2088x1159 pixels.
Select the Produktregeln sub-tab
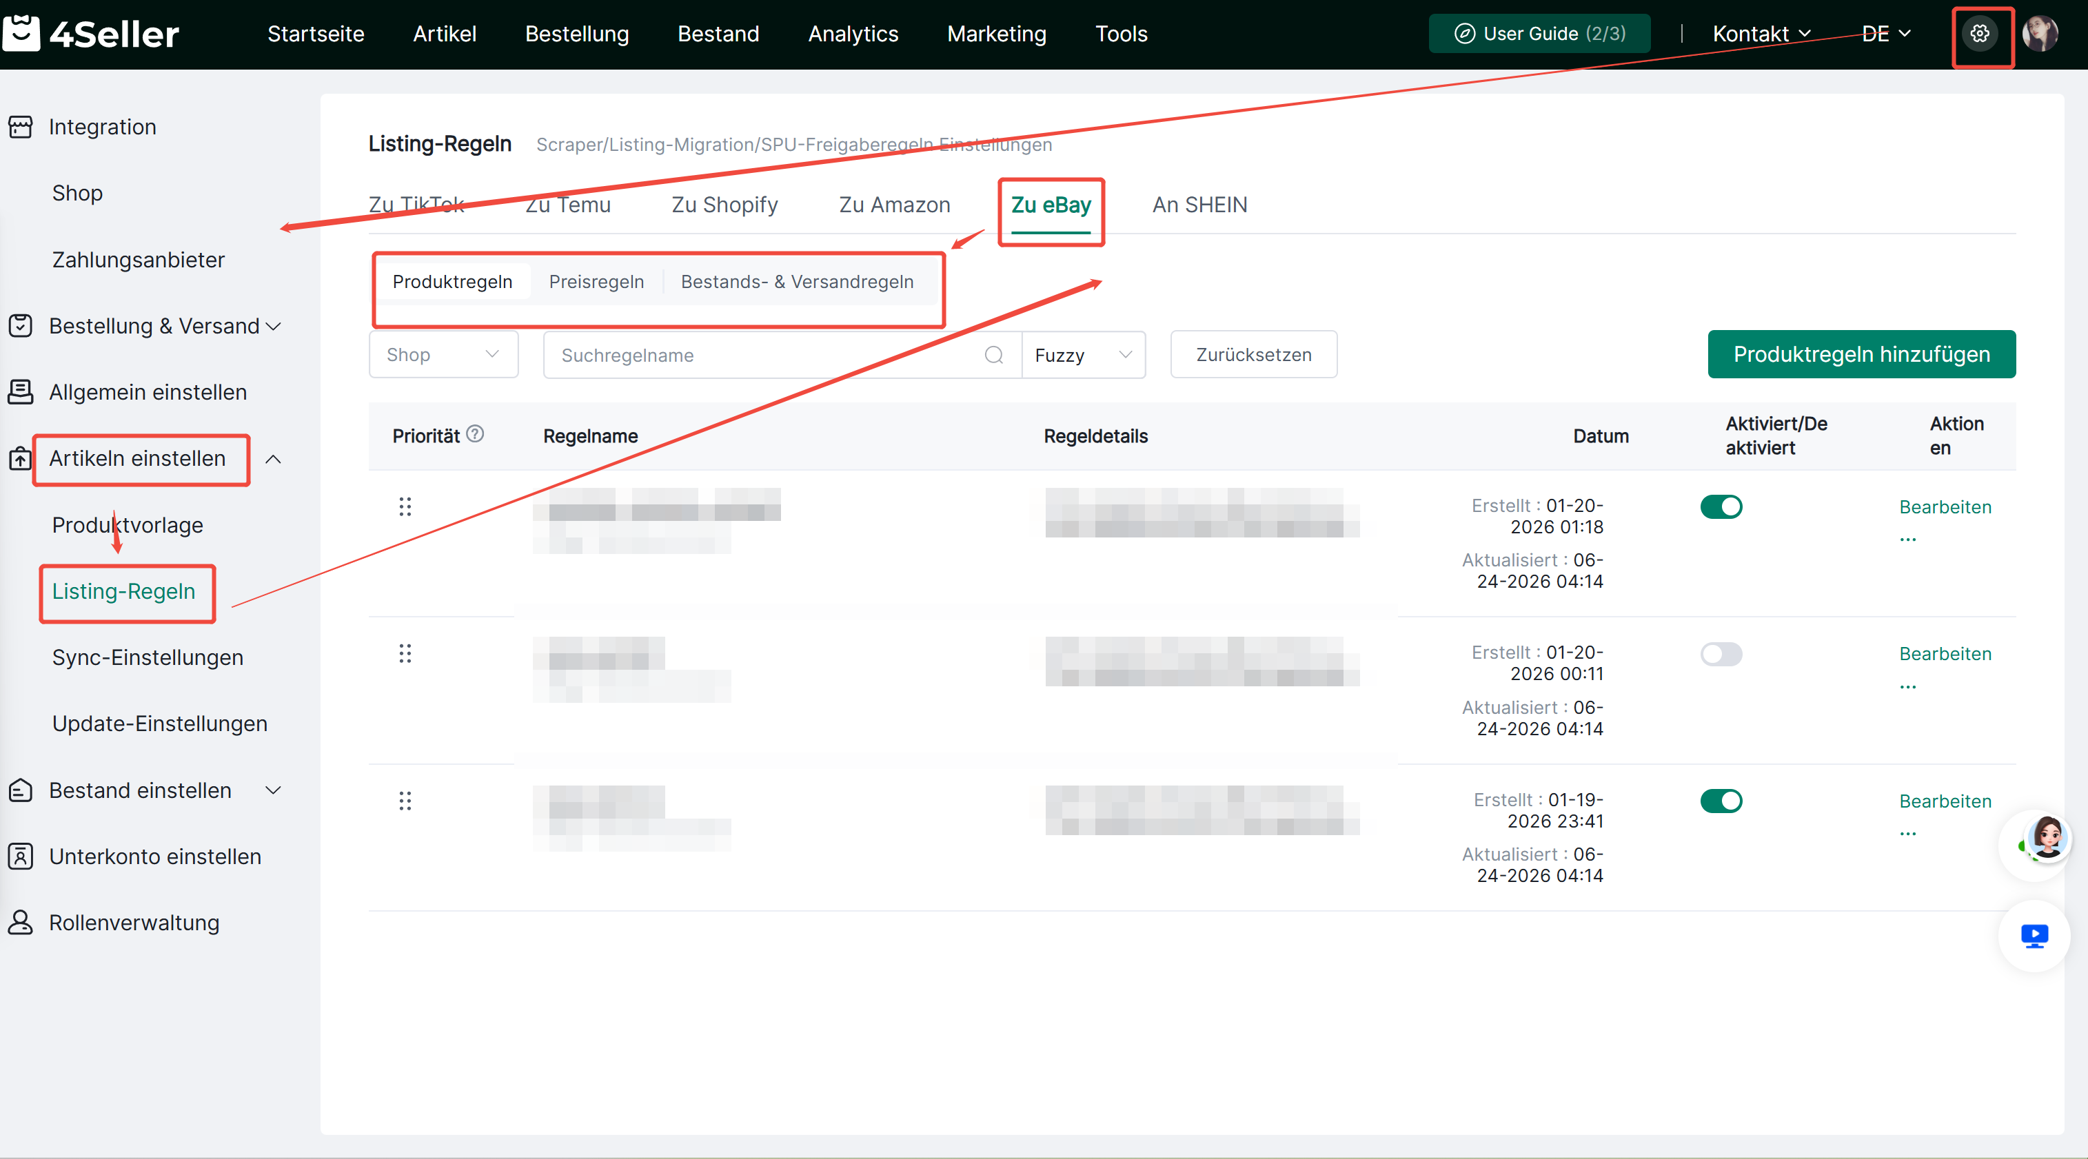452,281
